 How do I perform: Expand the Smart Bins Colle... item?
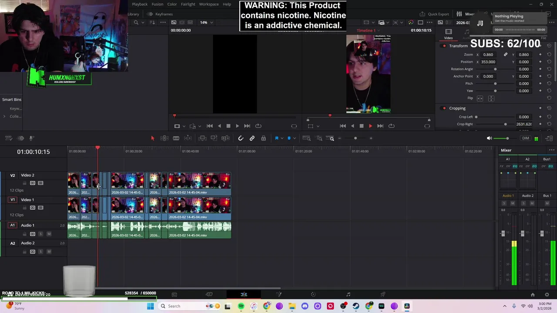[x=4, y=116]
